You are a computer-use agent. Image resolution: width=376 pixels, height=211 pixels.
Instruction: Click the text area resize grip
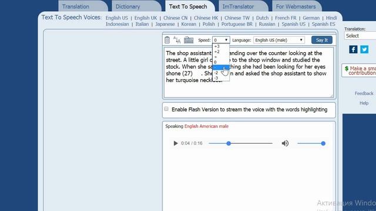pos(331,96)
